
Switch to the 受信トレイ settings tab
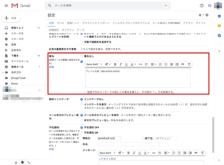tap(73, 23)
